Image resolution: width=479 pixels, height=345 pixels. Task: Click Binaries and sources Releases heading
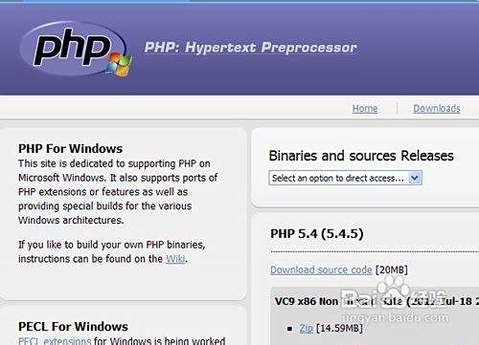click(361, 156)
